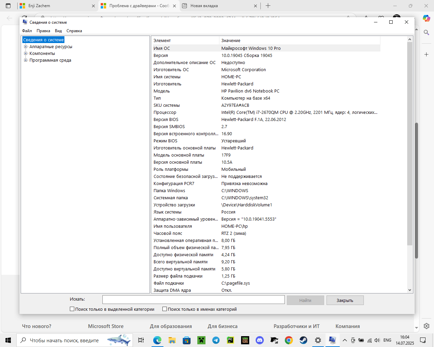Open the taskbar clock and date
This screenshot has height=347, width=434.
pos(405,340)
